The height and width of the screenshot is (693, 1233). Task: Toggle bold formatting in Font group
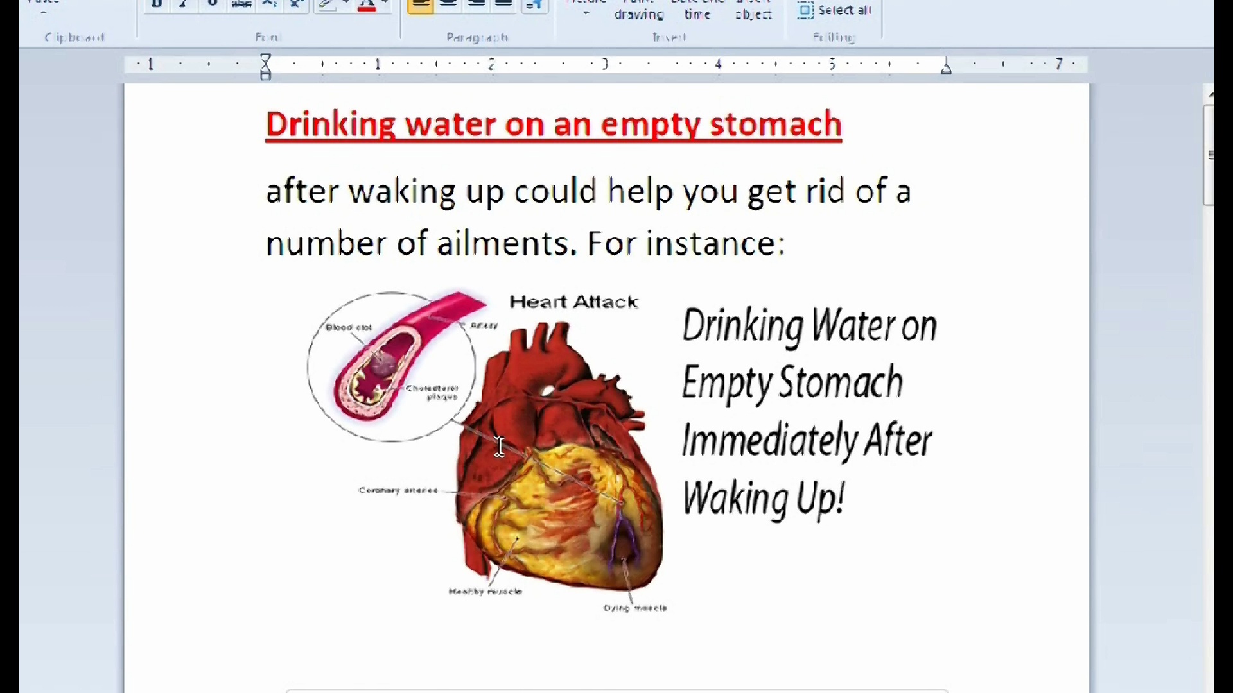point(156,4)
